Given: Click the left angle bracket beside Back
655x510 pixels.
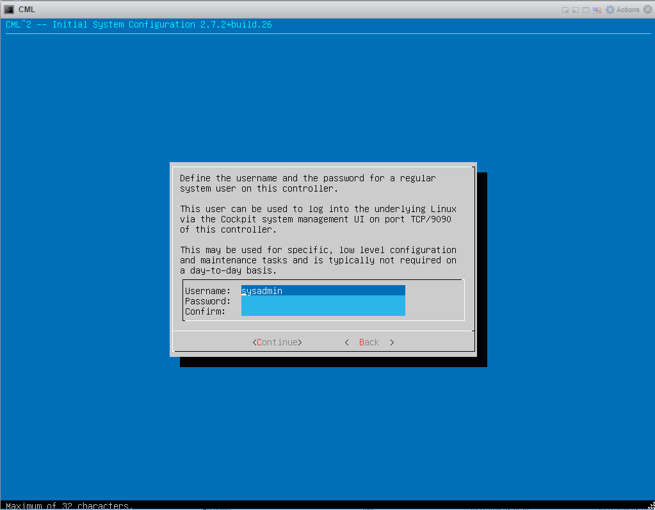Looking at the screenshot, I should tap(347, 342).
